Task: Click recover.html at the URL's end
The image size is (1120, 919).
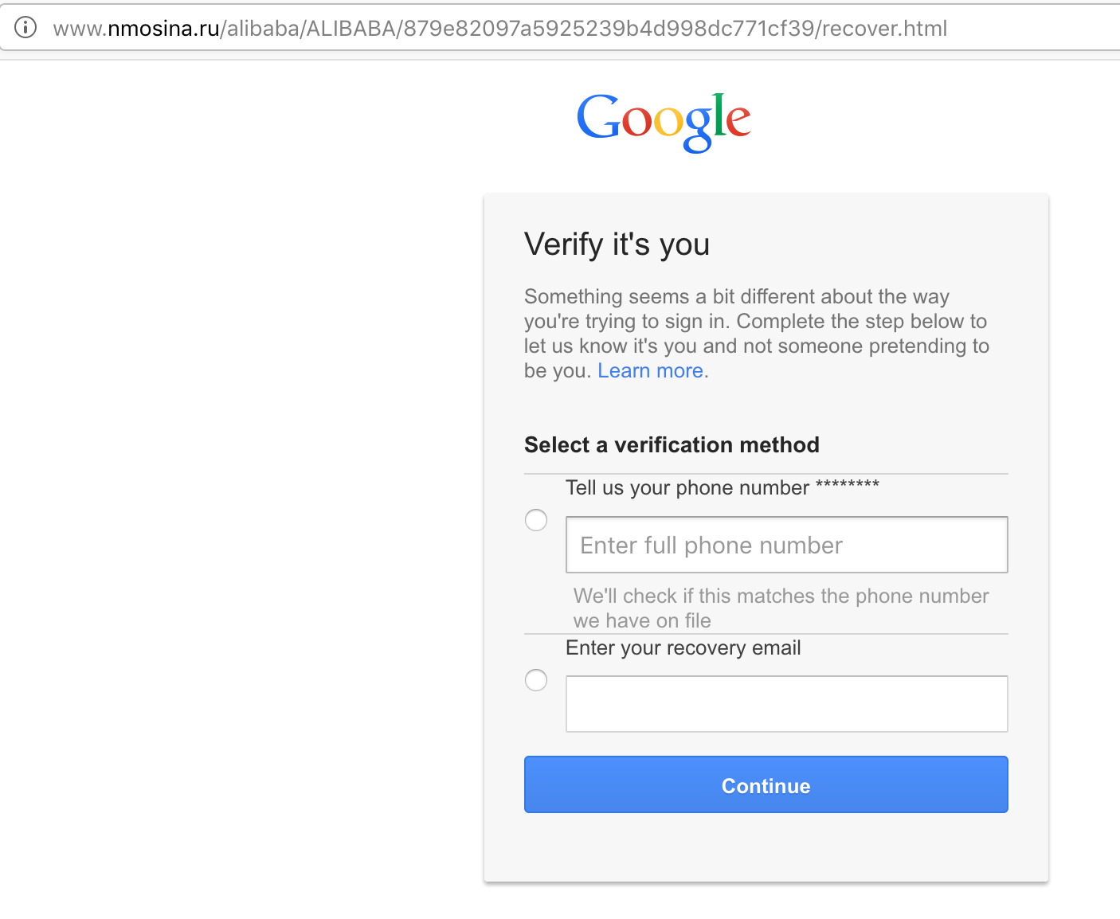Action: coord(885,29)
